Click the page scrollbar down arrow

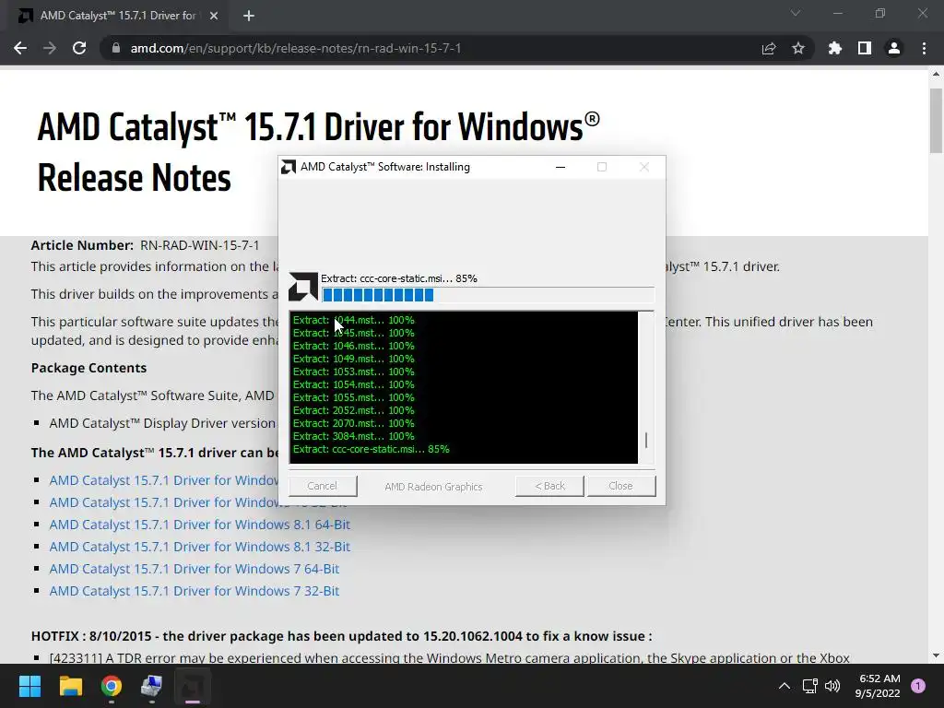pos(936,655)
